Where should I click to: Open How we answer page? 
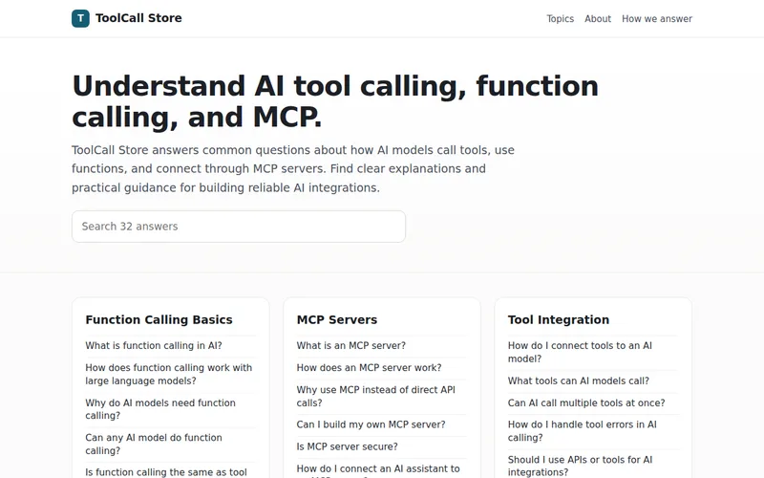tap(657, 18)
